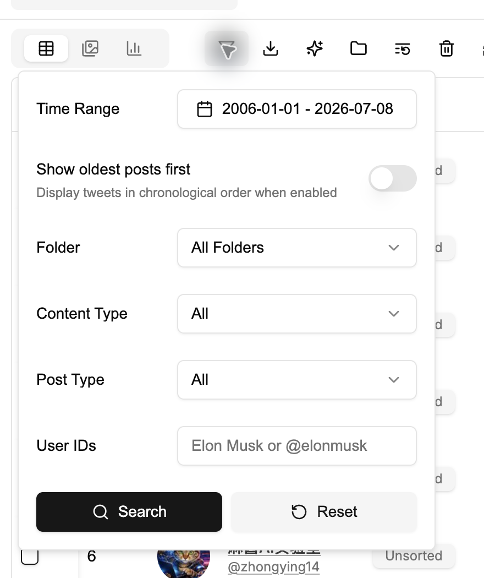Open the bar chart statistics view
The height and width of the screenshot is (578, 484).
click(134, 48)
